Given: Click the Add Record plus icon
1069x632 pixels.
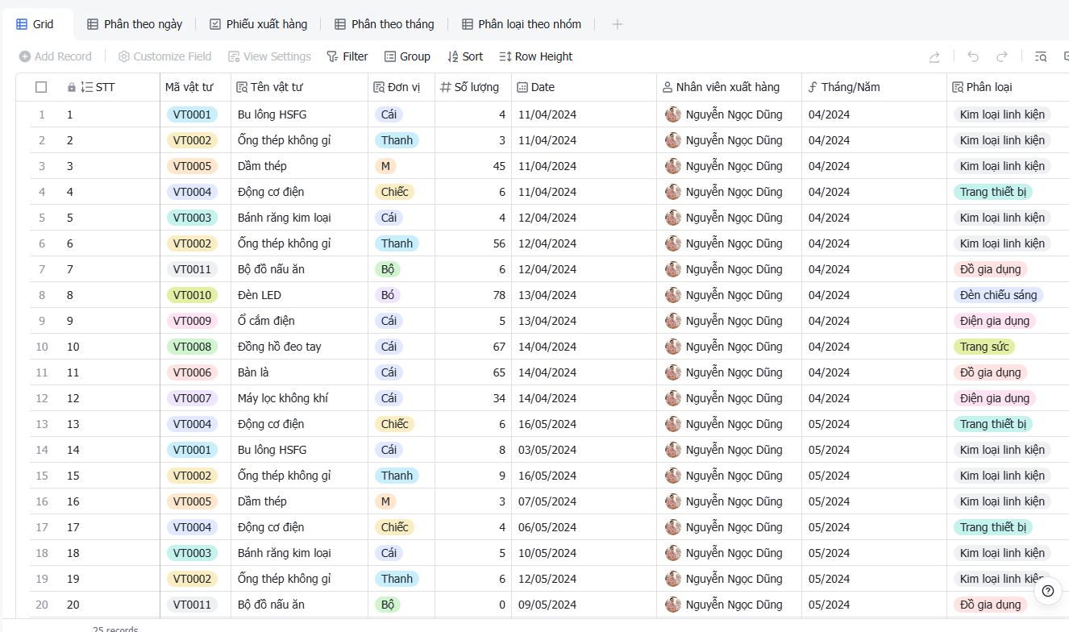Looking at the screenshot, I should [25, 56].
